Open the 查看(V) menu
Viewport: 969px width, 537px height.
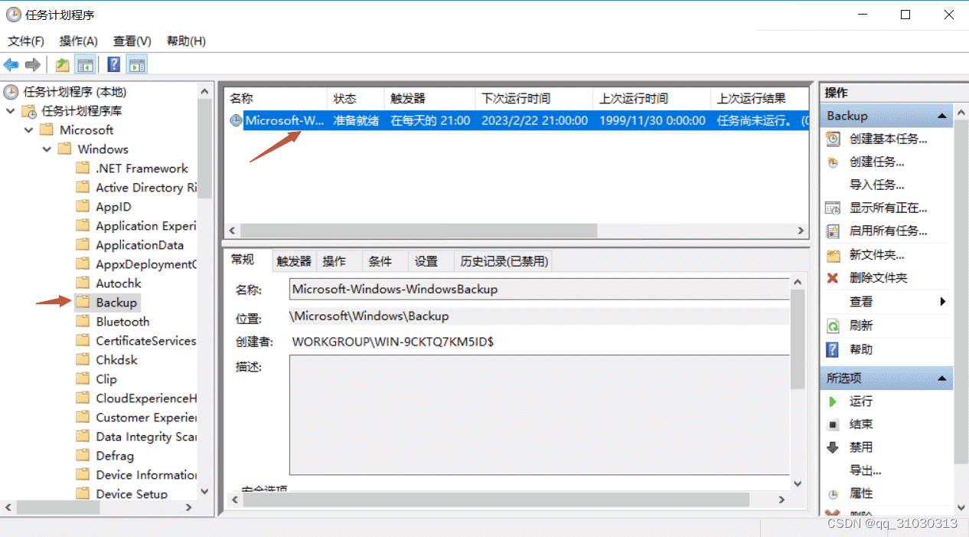[132, 41]
